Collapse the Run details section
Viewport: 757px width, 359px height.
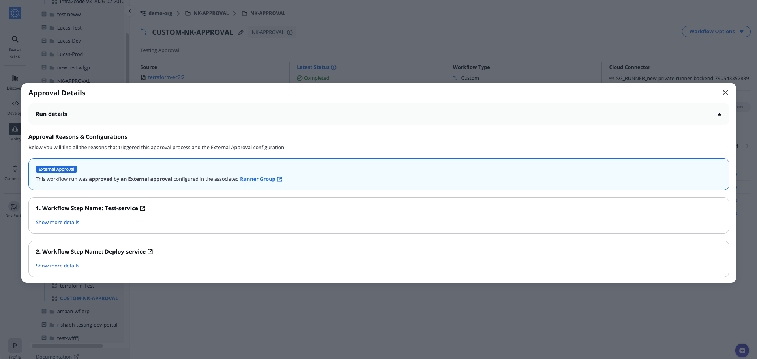click(719, 114)
